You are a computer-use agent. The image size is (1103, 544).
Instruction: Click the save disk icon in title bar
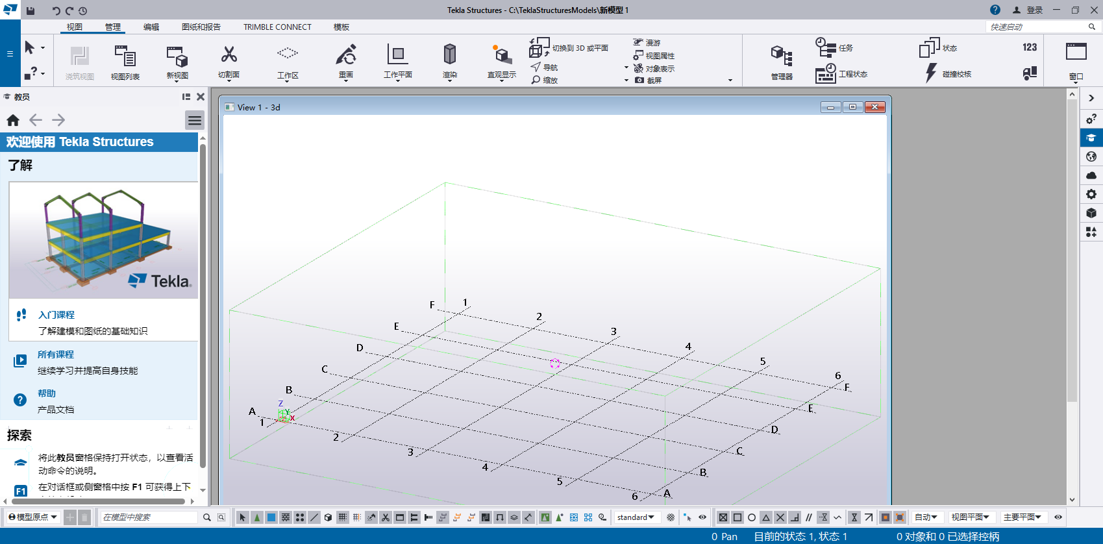click(x=31, y=10)
